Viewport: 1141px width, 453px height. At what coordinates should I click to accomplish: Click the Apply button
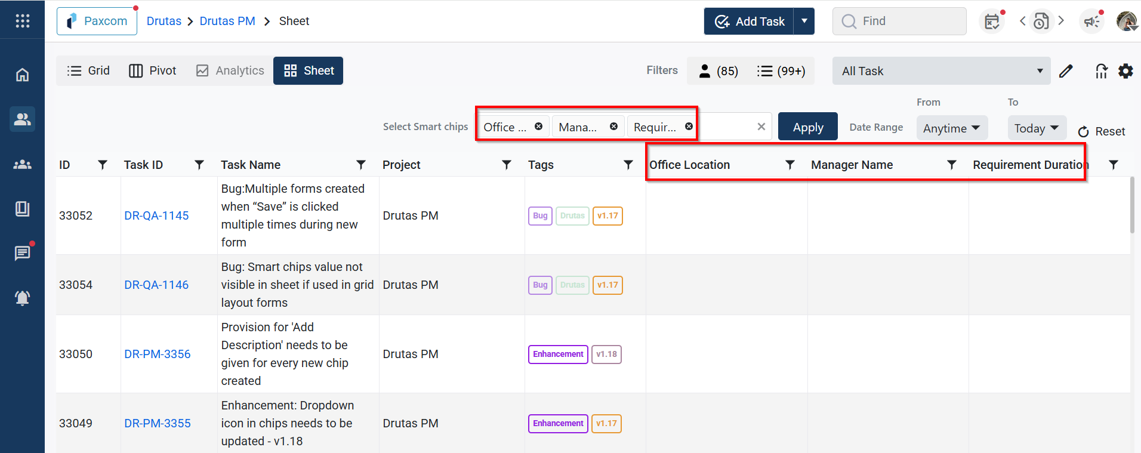click(x=807, y=127)
